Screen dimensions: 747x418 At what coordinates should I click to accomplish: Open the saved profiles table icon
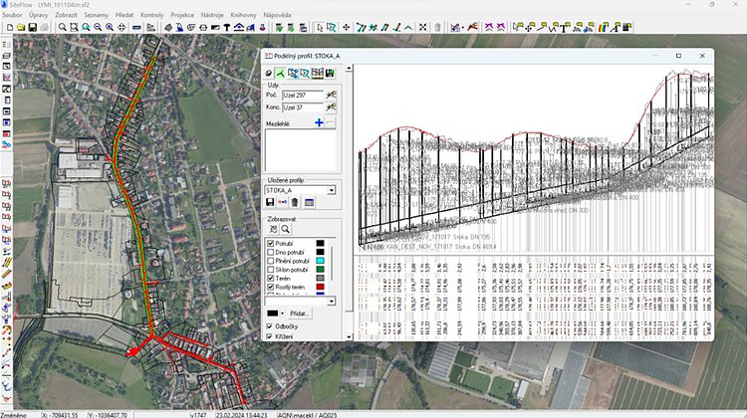coord(309,202)
